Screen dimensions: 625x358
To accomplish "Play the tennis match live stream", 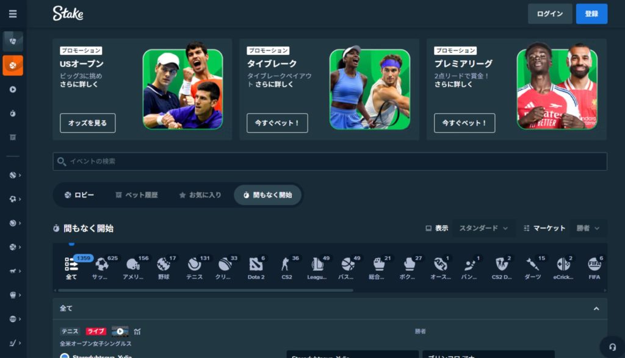I will [x=120, y=331].
